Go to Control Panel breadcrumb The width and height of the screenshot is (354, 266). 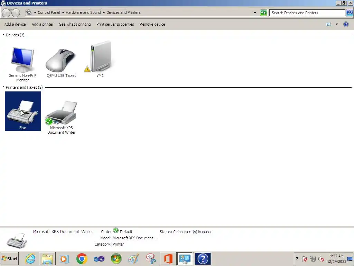pos(49,13)
